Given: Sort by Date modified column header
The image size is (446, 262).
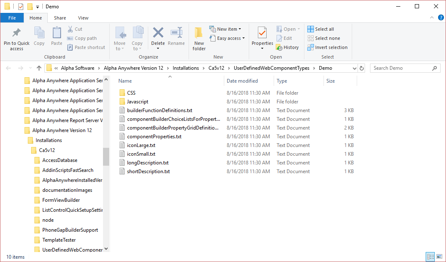Looking at the screenshot, I should (249, 81).
